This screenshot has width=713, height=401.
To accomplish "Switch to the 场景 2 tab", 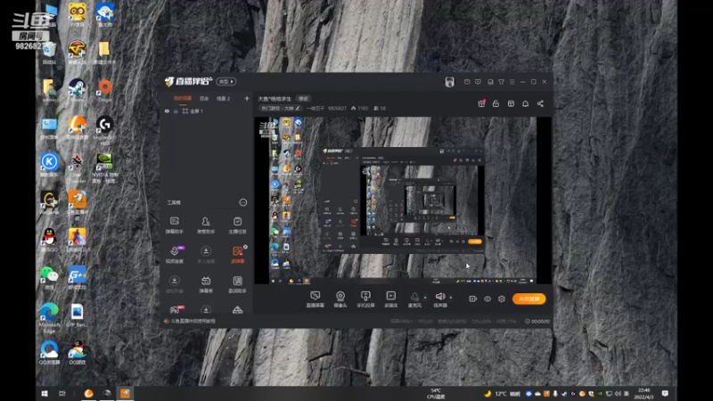I will pos(223,98).
